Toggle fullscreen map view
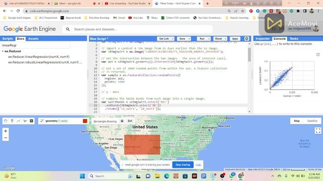The width and height of the screenshot is (323, 181). tap(318, 131)
